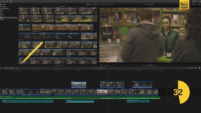Open the timeline history forward arrow
This screenshot has width=201, height=113.
[113, 68]
